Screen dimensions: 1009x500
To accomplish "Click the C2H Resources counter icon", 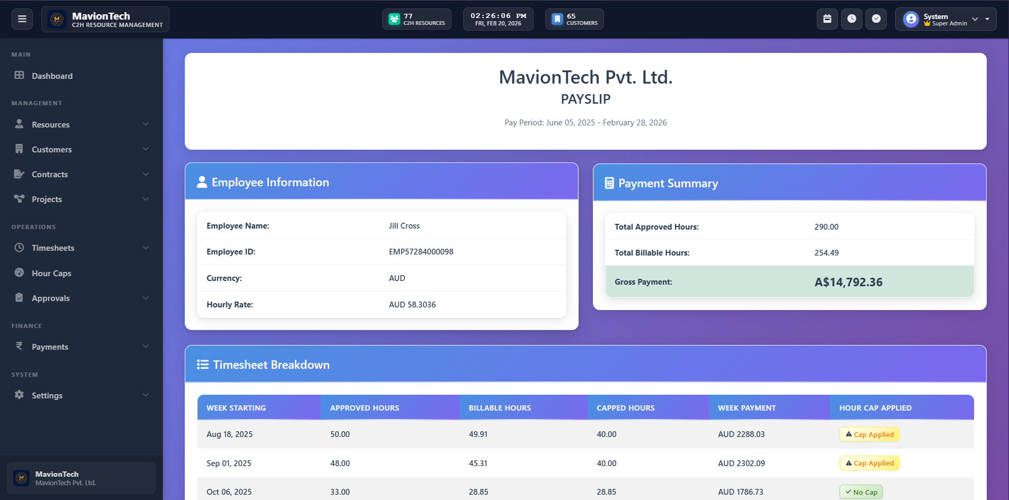I will [394, 19].
